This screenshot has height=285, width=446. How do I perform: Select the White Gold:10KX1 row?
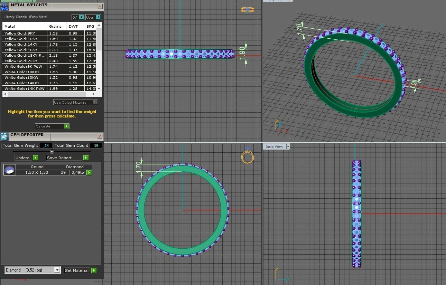point(49,72)
